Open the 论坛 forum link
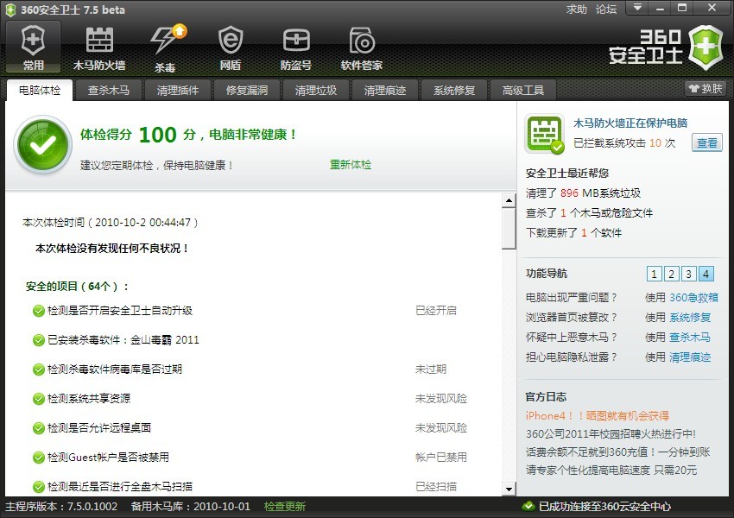This screenshot has height=518, width=734. [x=605, y=9]
